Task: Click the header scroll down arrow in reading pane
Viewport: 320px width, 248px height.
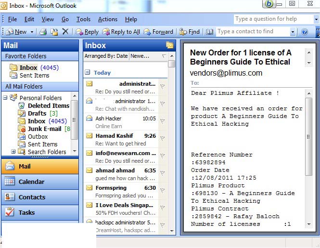Action: click(309, 63)
